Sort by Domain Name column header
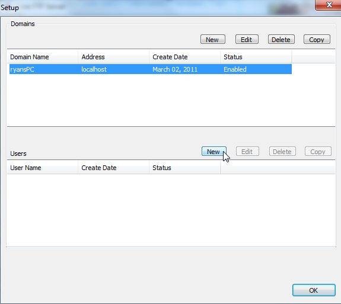341x304 pixels. tap(43, 57)
